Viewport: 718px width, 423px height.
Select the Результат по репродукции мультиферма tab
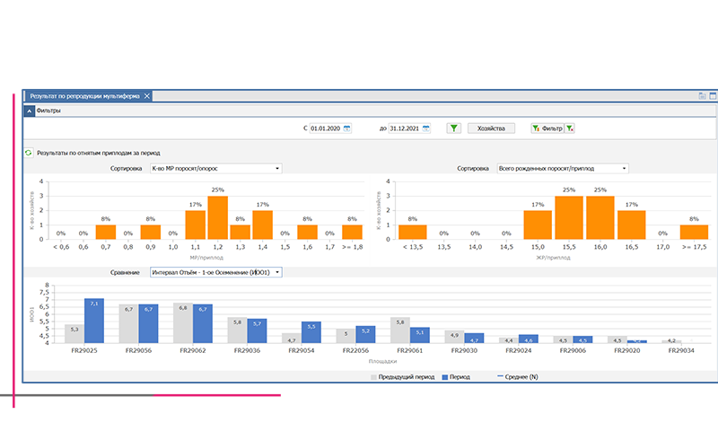[x=83, y=95]
